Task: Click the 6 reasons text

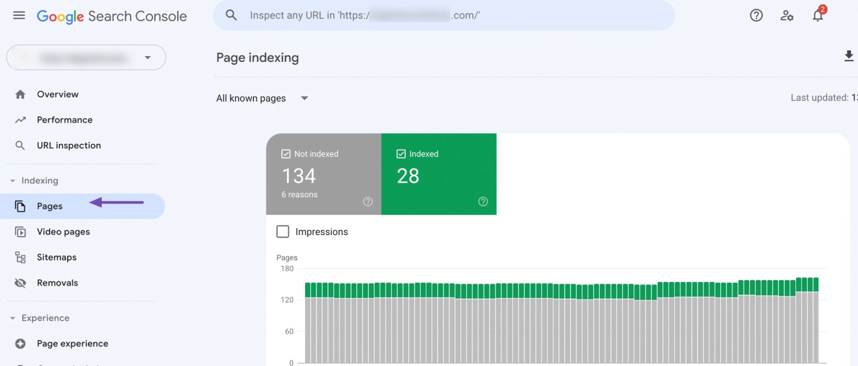Action: [299, 195]
